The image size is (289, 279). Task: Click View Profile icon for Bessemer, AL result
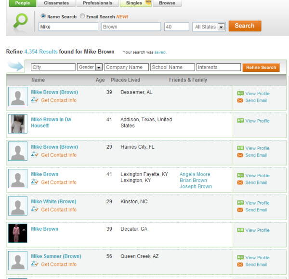[x=240, y=94]
